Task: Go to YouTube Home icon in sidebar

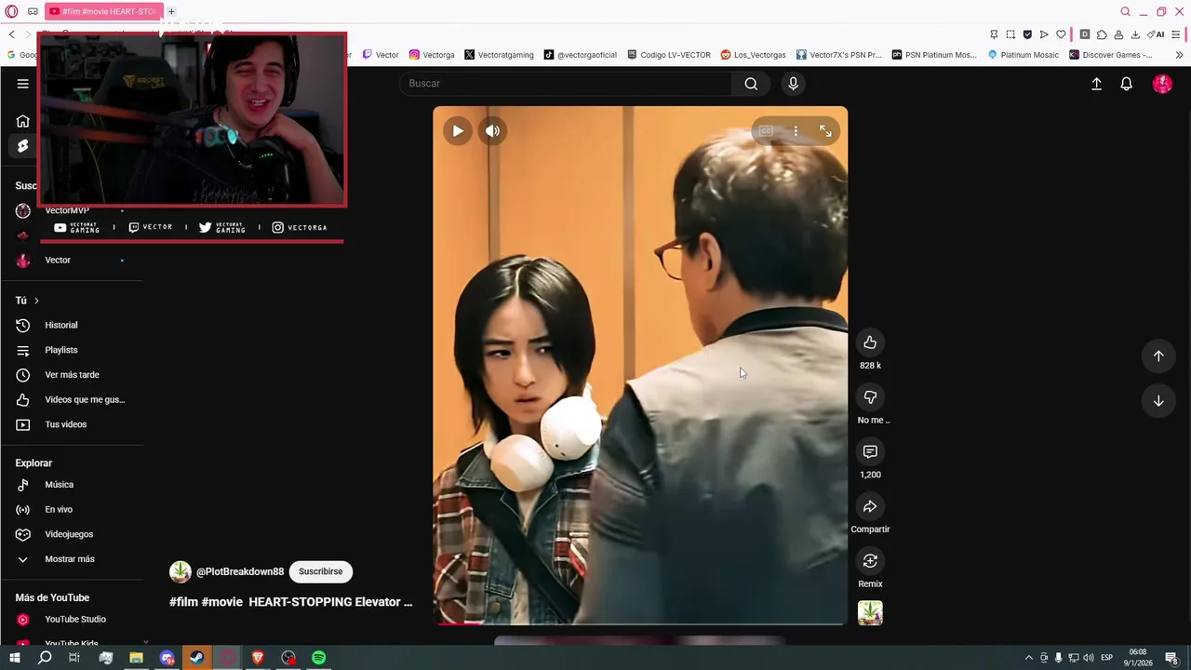Action: click(22, 121)
